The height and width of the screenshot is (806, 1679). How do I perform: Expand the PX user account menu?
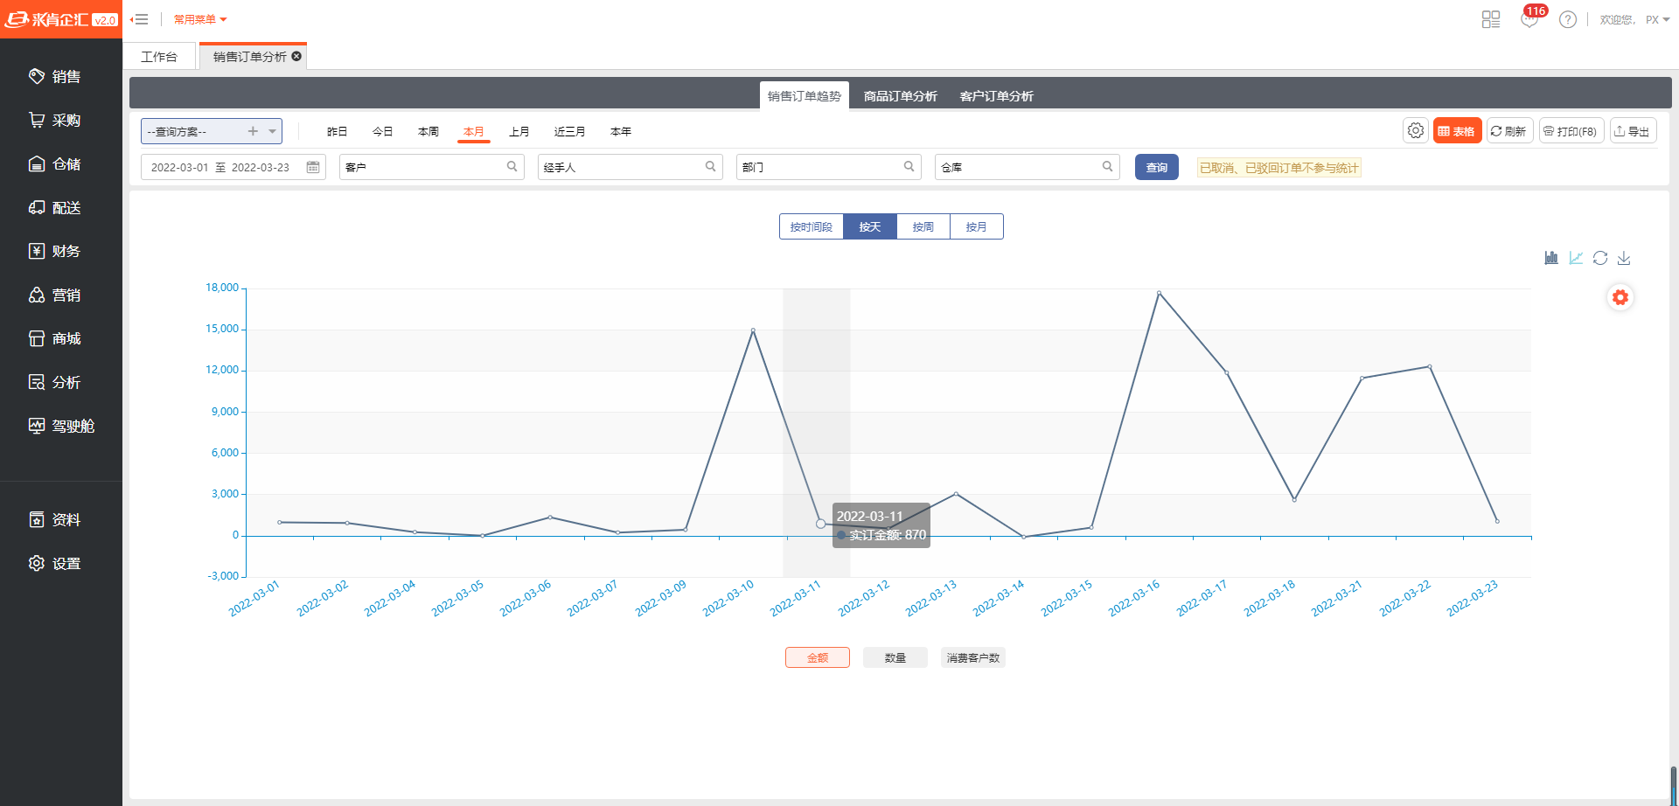pos(1657,19)
